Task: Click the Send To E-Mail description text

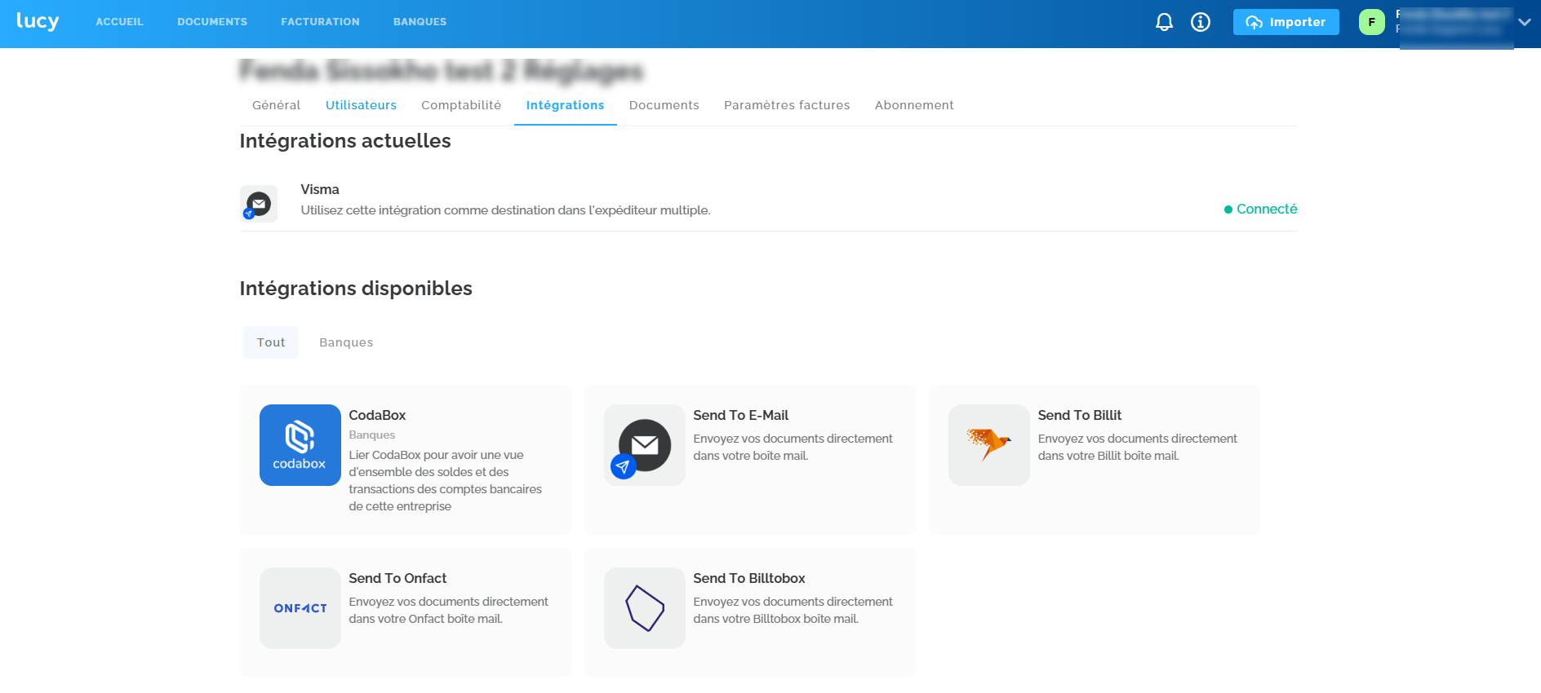Action: point(793,447)
